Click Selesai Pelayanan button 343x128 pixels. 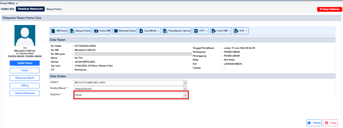tap(25, 93)
